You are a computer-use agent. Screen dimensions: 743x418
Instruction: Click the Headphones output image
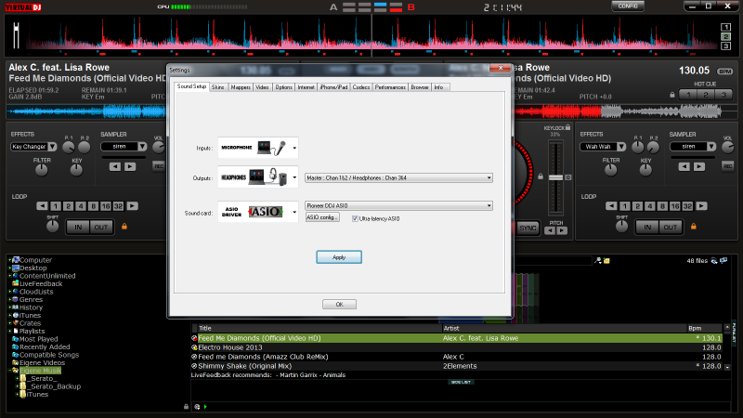point(254,177)
